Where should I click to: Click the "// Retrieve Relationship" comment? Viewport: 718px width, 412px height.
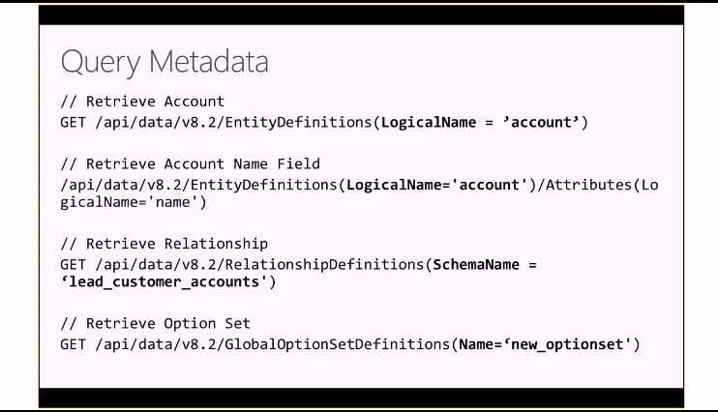click(164, 244)
